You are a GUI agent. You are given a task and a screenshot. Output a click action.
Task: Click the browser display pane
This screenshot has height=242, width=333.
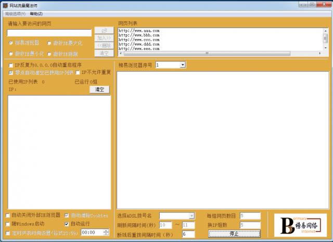point(223,140)
